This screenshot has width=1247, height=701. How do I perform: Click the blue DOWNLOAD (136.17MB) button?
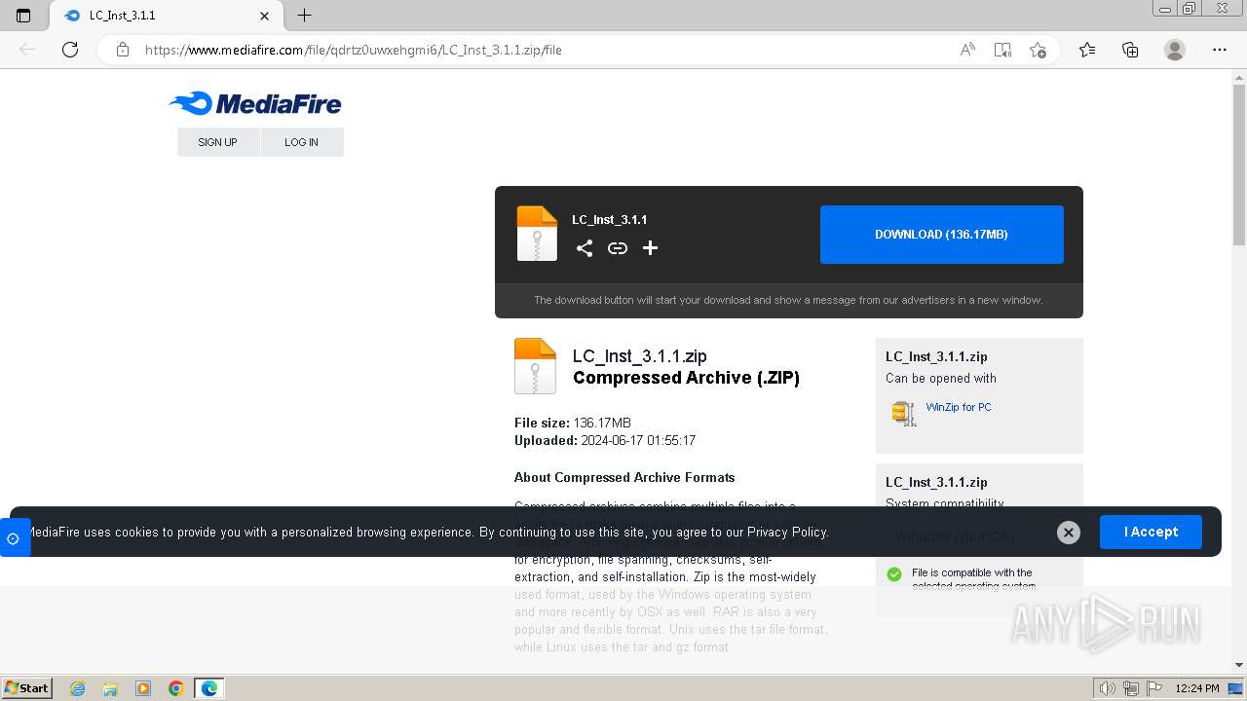point(941,235)
